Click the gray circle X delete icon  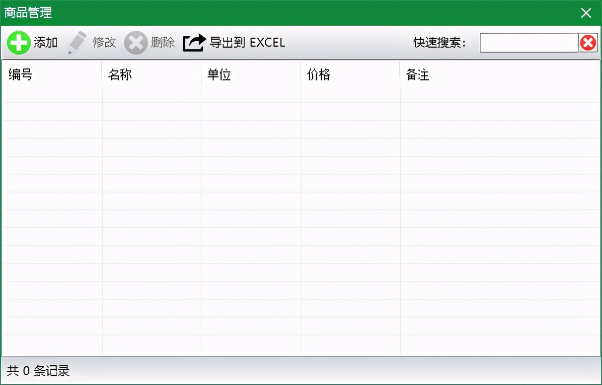(136, 43)
